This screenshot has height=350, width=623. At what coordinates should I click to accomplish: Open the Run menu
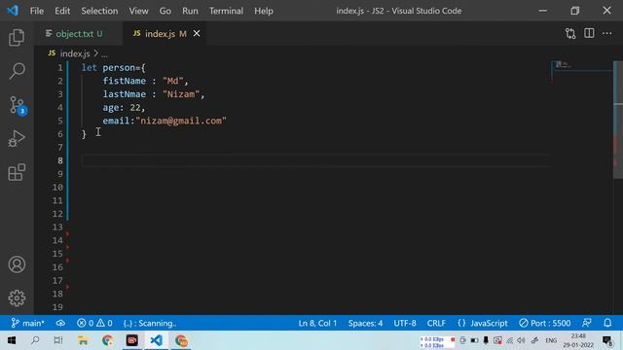click(190, 11)
